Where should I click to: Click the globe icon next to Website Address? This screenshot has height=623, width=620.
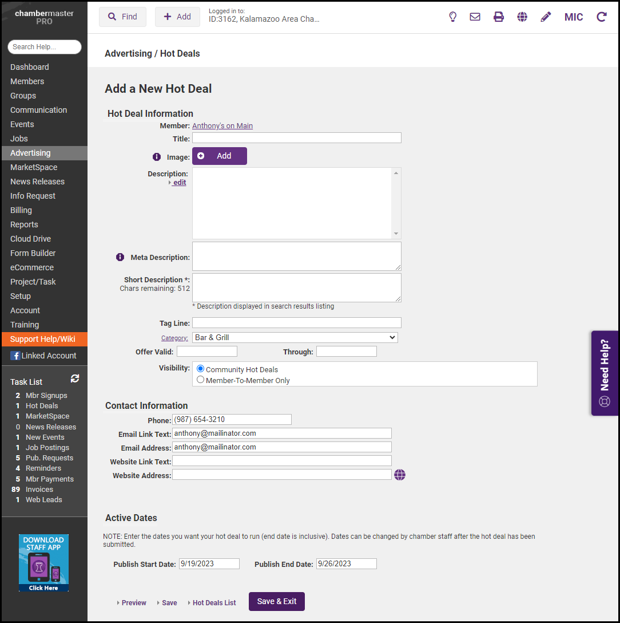click(x=400, y=475)
